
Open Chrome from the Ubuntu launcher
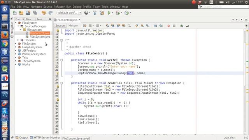[5, 44]
